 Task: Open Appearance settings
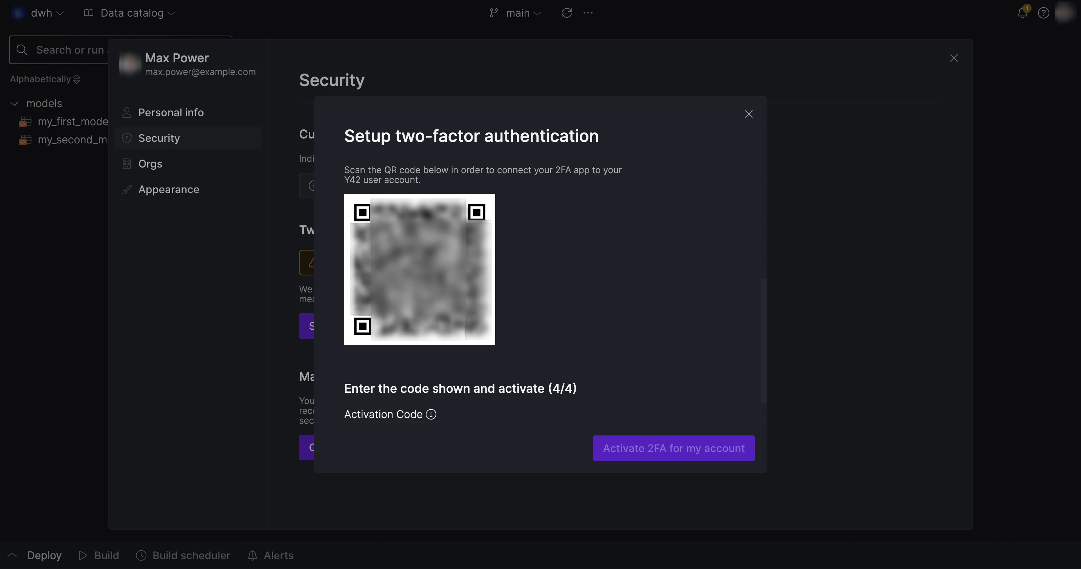188,190
